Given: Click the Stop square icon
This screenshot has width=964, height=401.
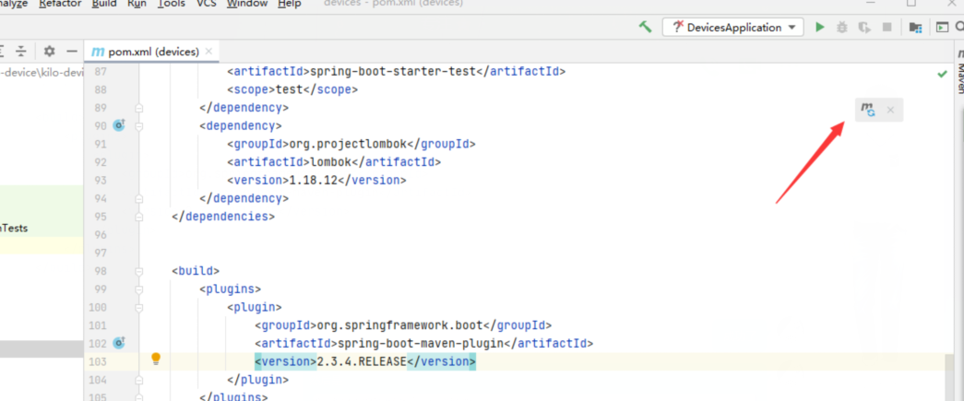Looking at the screenshot, I should click(x=887, y=27).
